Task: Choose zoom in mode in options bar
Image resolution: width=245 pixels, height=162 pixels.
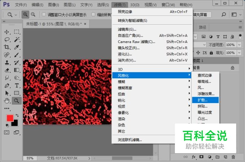Action: point(25,14)
